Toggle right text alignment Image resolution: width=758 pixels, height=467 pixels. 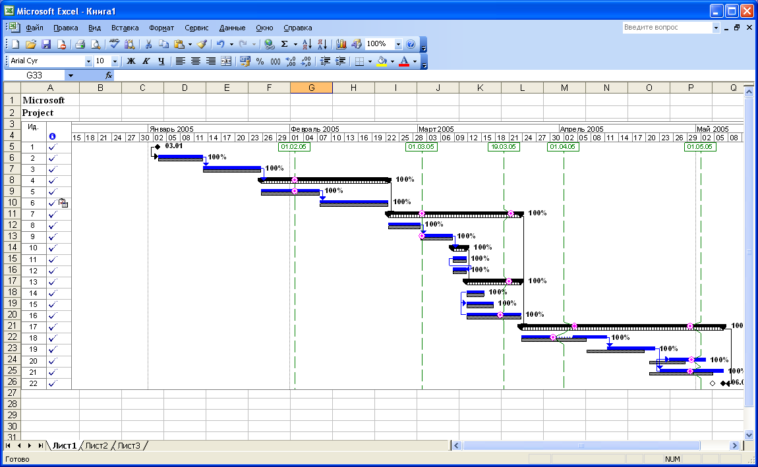pyautogui.click(x=211, y=61)
